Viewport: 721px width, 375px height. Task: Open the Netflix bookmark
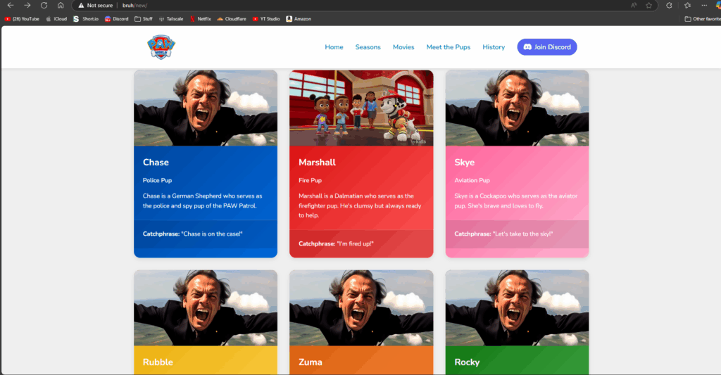(x=200, y=19)
